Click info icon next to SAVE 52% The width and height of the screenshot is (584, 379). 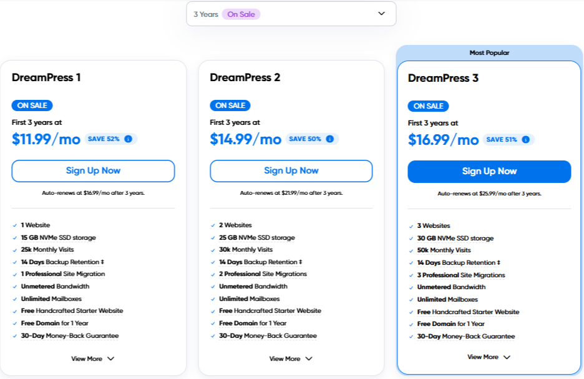pyautogui.click(x=128, y=139)
